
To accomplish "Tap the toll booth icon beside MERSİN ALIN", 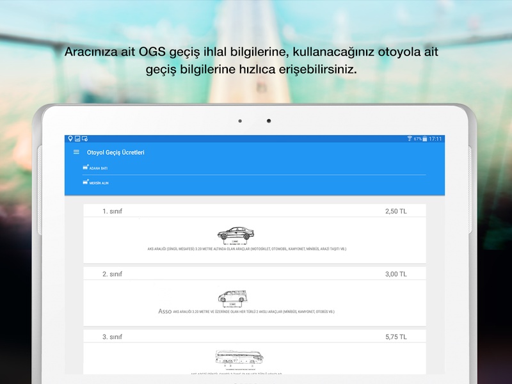I will pos(86,182).
